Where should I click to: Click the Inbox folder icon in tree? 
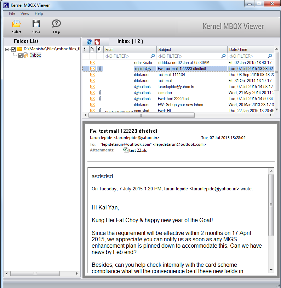(26, 55)
